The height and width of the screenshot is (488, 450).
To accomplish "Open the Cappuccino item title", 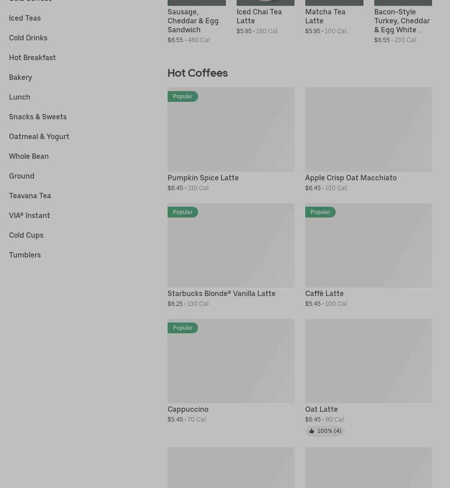I will 188,409.
